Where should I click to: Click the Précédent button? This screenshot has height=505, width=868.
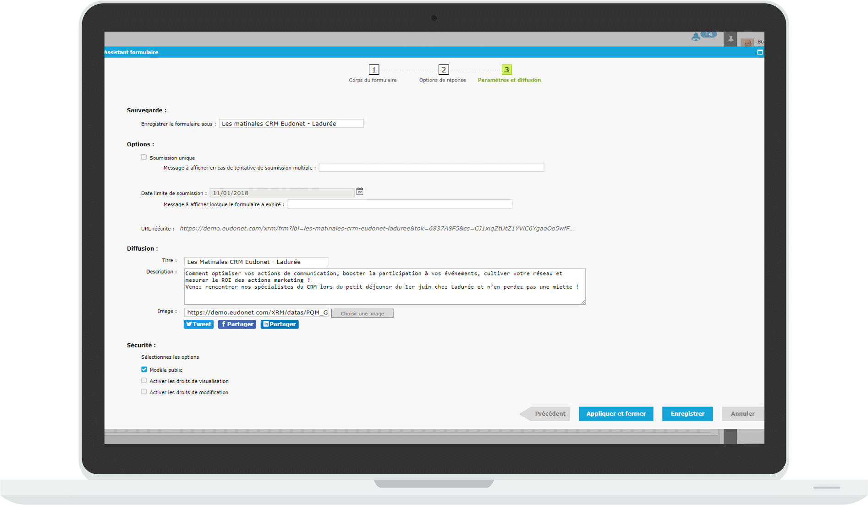(545, 414)
